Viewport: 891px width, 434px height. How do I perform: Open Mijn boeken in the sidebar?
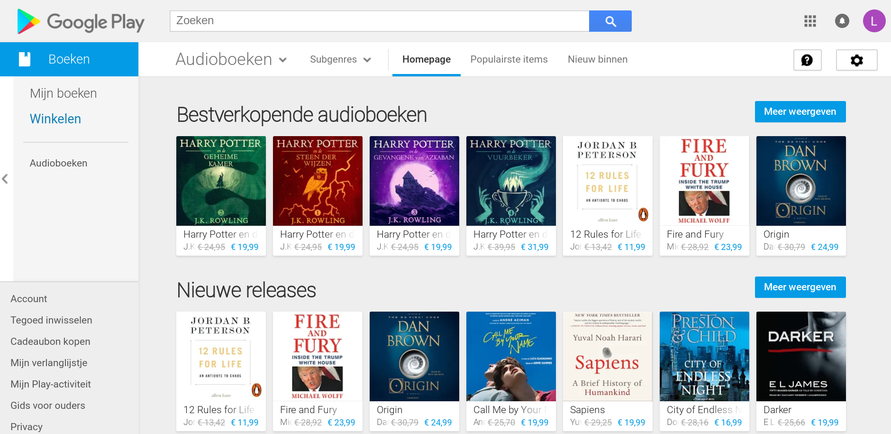click(63, 93)
